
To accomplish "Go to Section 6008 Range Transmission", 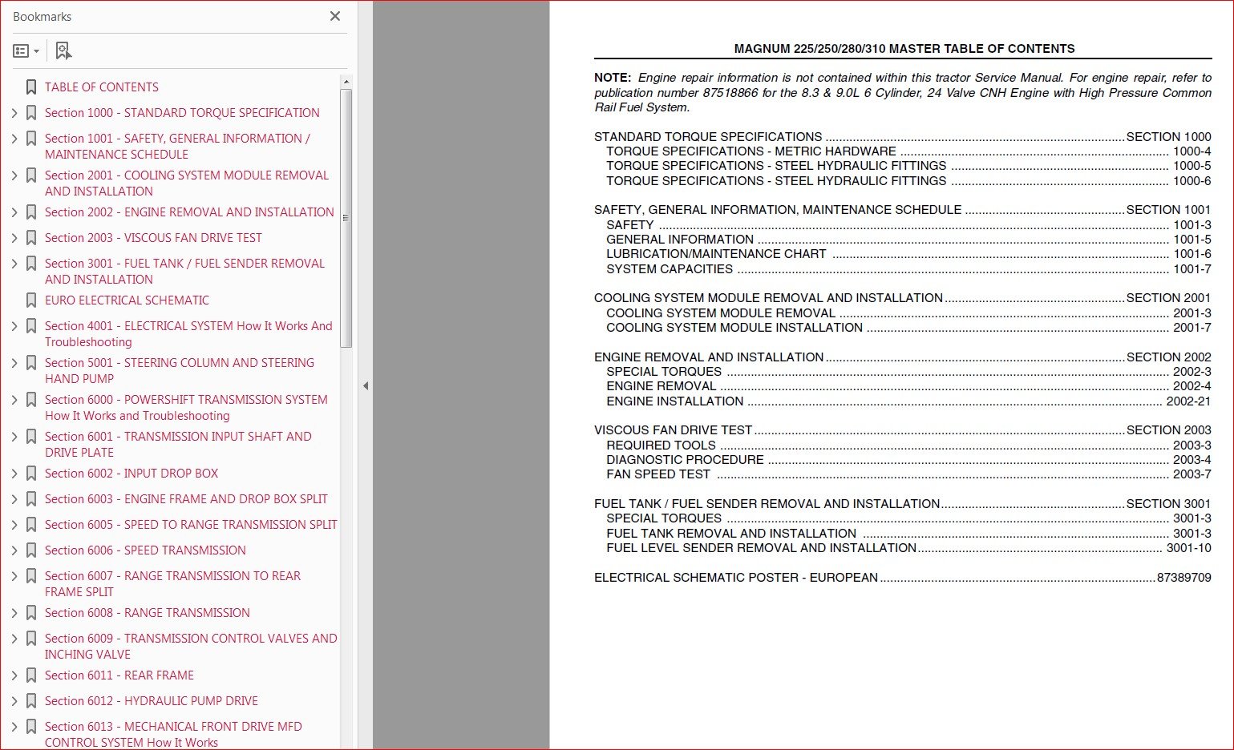I will [148, 613].
